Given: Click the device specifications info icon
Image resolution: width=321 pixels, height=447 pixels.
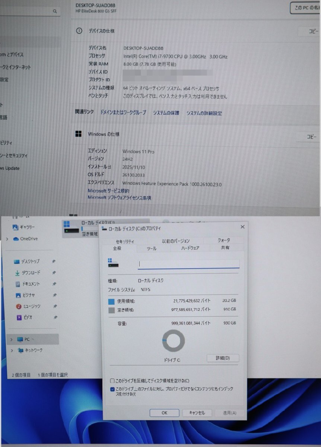Looking at the screenshot, I should (x=79, y=31).
